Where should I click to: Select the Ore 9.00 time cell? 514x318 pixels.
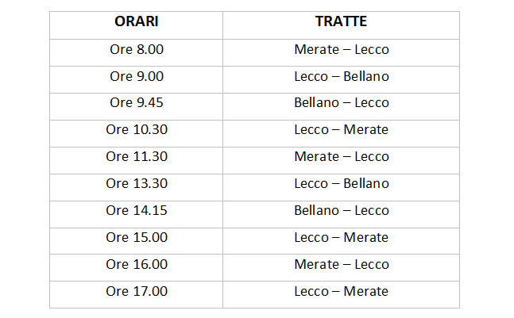[x=136, y=76]
